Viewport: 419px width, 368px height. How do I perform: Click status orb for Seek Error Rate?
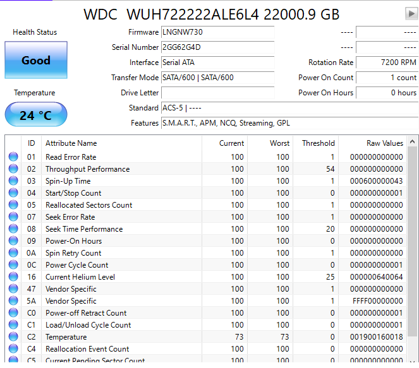pyautogui.click(x=13, y=217)
